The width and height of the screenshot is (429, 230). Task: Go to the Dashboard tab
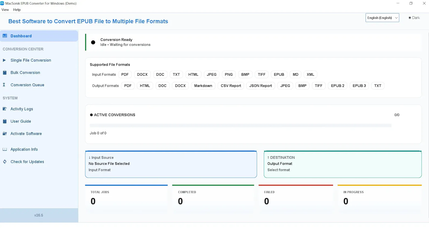(x=39, y=36)
